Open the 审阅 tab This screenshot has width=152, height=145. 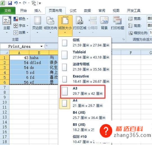[x=102, y=10]
